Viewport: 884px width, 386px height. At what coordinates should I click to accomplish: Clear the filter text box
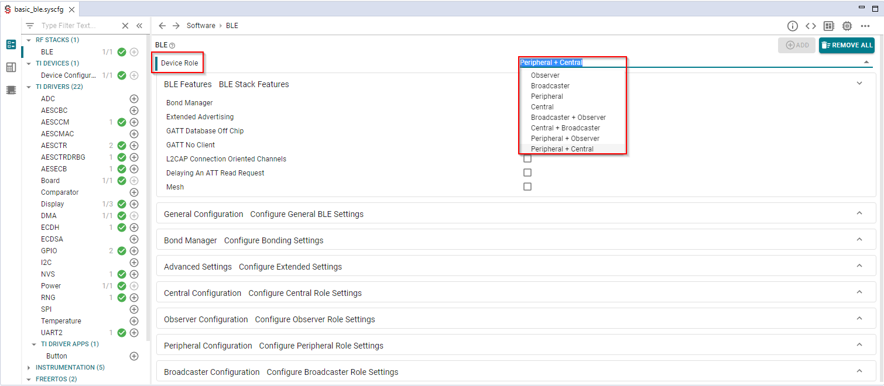(x=125, y=26)
